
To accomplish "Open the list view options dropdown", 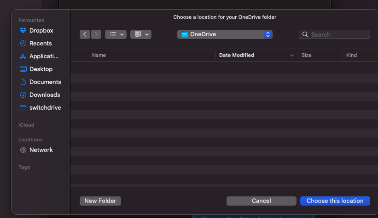I will [116, 34].
